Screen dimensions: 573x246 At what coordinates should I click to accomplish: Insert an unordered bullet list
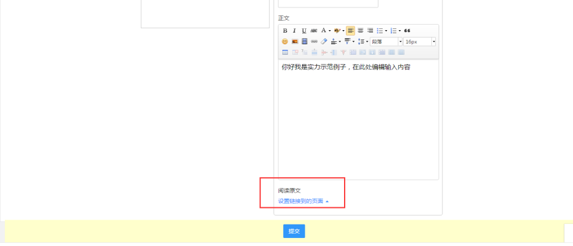(380, 31)
